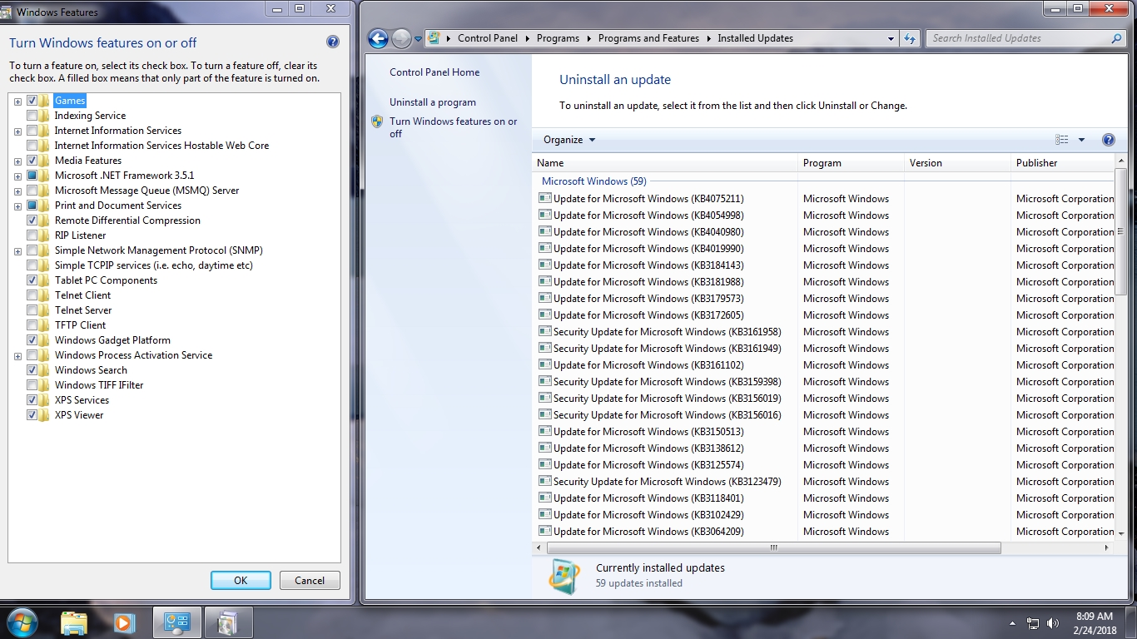Select the Telnet Server feature label

pyautogui.click(x=83, y=310)
